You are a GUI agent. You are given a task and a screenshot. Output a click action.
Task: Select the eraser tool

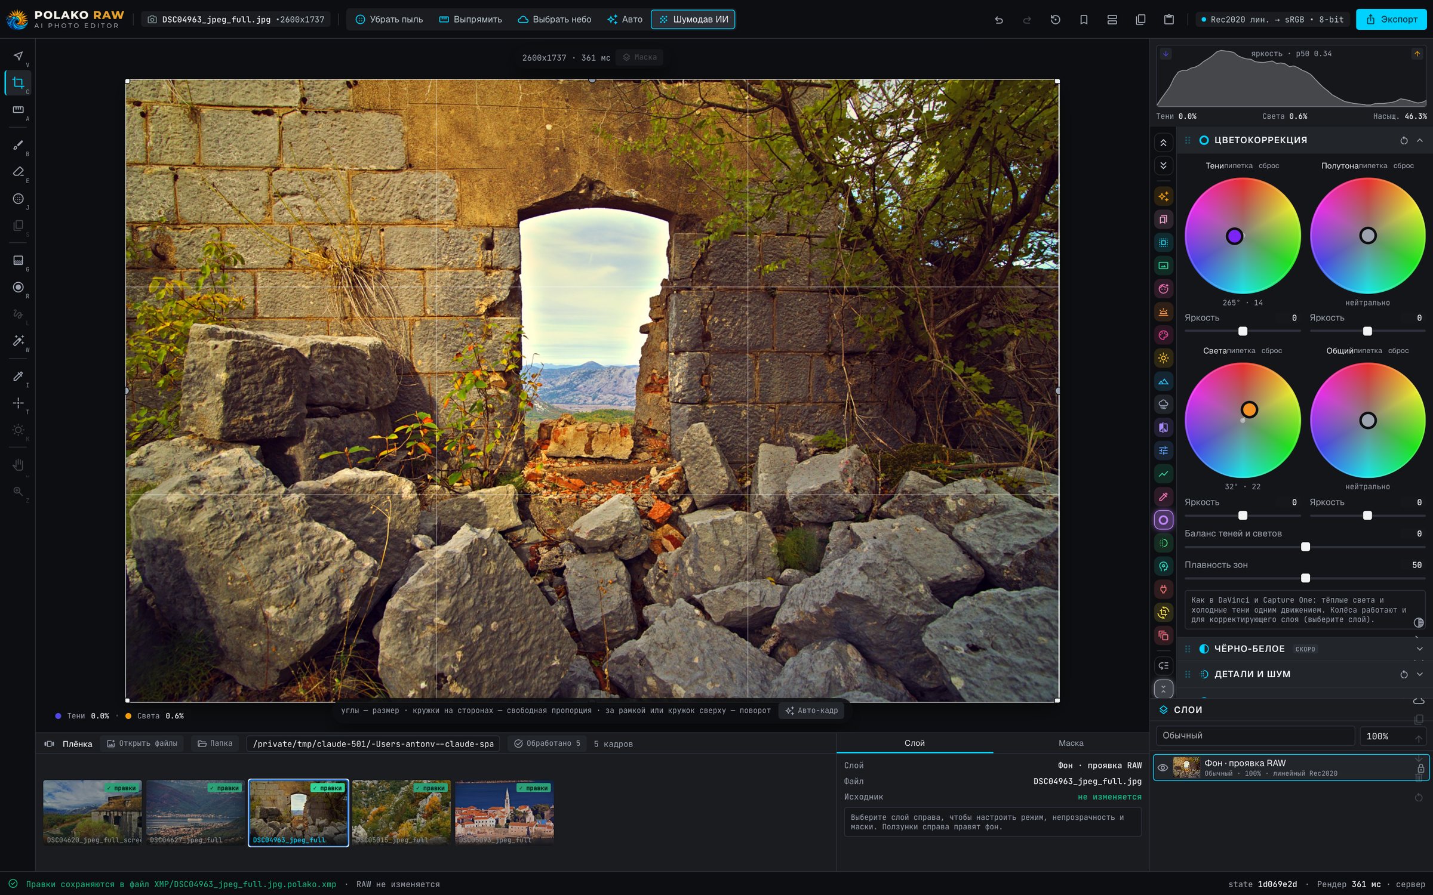tap(19, 172)
